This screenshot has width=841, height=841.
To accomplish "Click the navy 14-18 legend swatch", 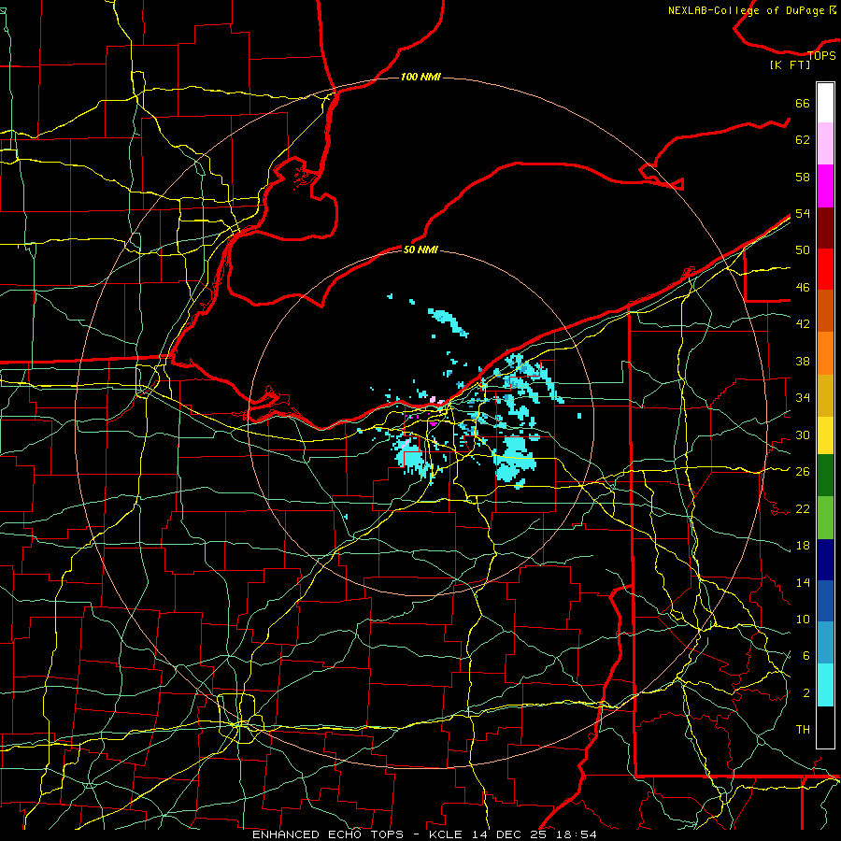I will 825,560.
